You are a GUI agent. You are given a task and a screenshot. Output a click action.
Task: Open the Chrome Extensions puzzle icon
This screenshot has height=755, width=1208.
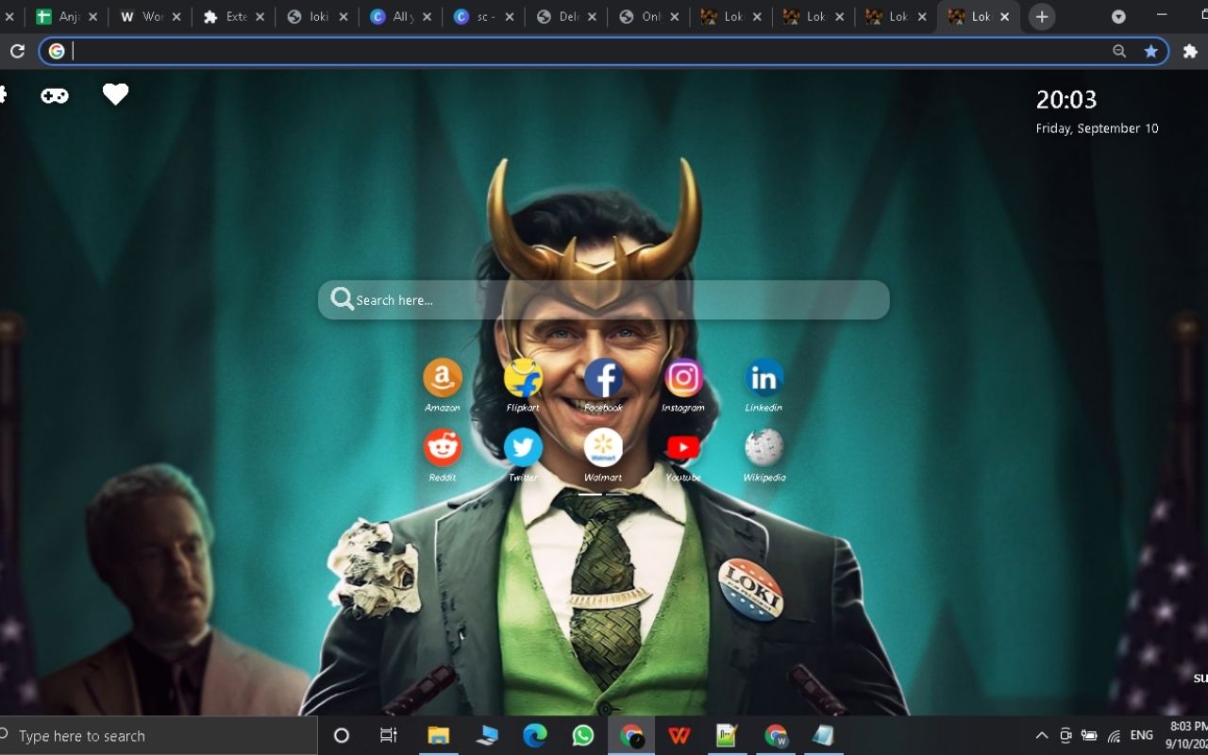1190,51
